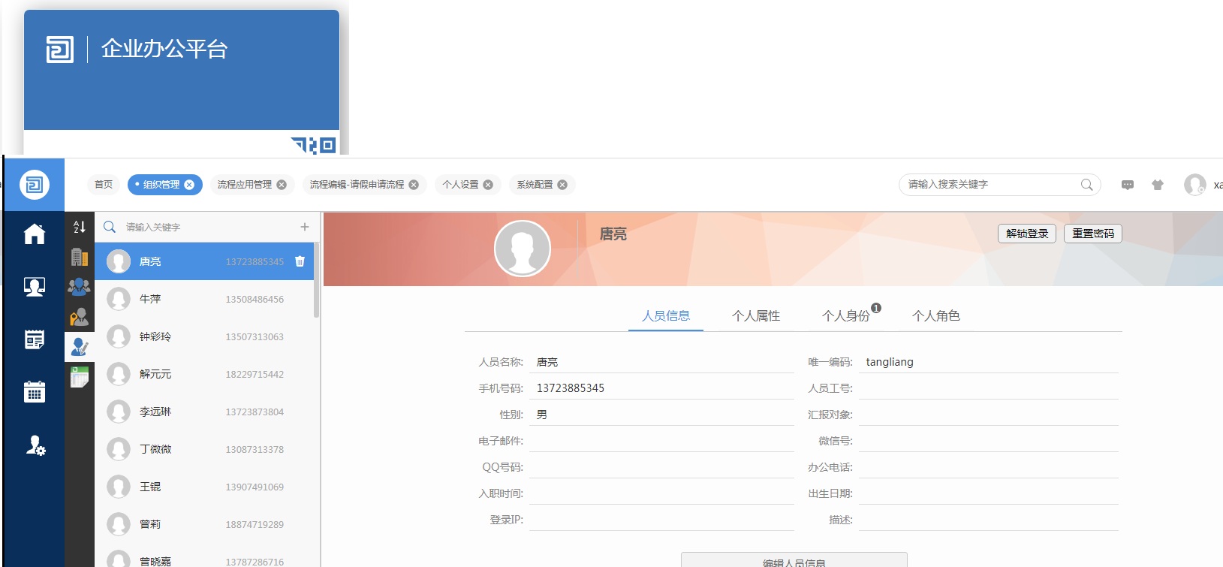1223x567 pixels.
Task: Close the 系统配置 tab
Action: (562, 185)
